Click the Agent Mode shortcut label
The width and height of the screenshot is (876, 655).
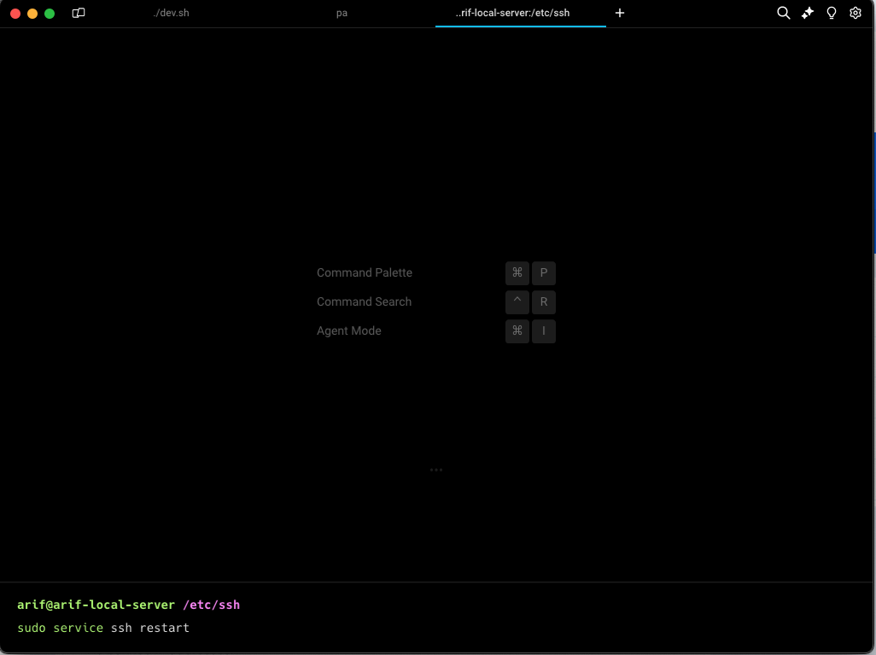tap(349, 330)
